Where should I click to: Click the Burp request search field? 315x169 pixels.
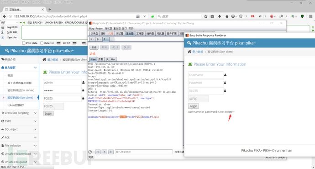pyautogui.click(x=144, y=152)
